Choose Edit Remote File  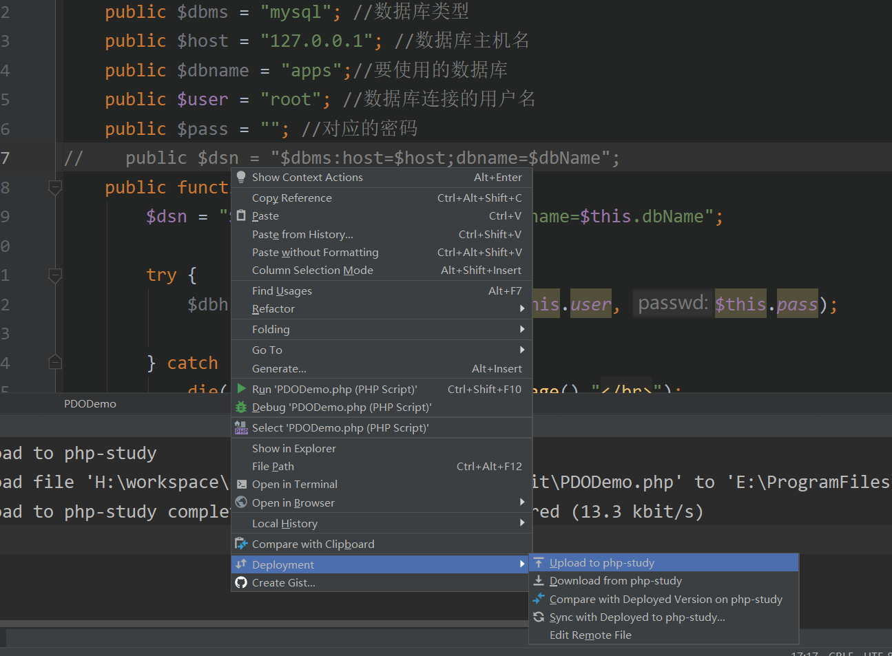[664, 635]
